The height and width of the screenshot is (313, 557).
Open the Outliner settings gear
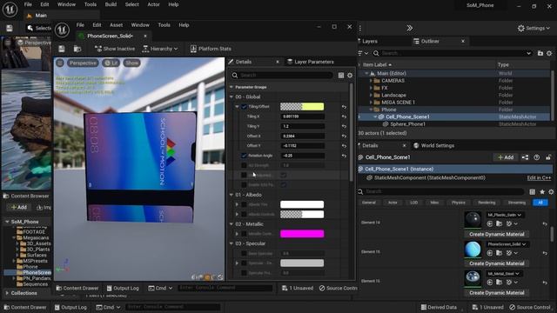pyautogui.click(x=549, y=53)
